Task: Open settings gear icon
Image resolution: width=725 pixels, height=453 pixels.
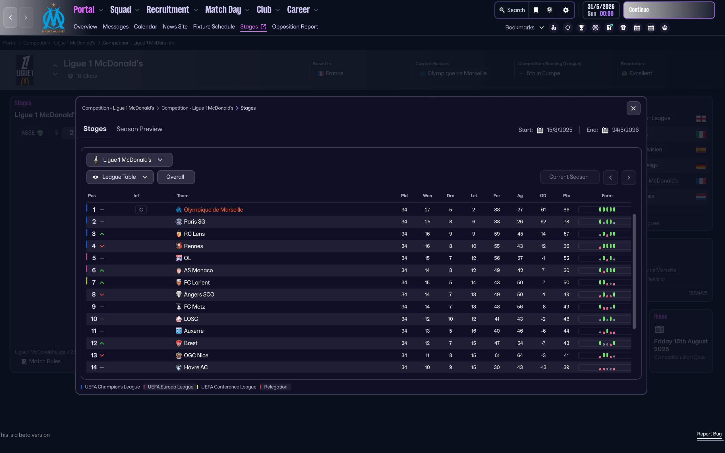Action: click(565, 10)
